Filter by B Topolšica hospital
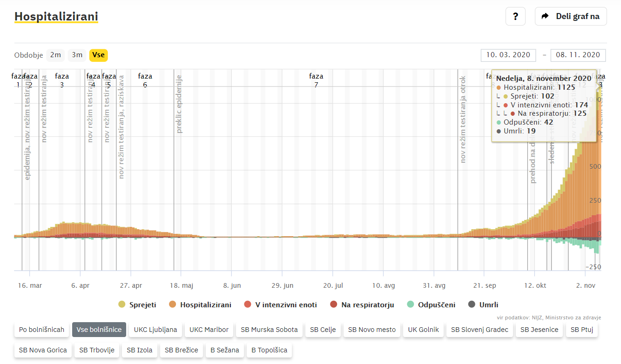621x364 pixels. pyautogui.click(x=269, y=350)
